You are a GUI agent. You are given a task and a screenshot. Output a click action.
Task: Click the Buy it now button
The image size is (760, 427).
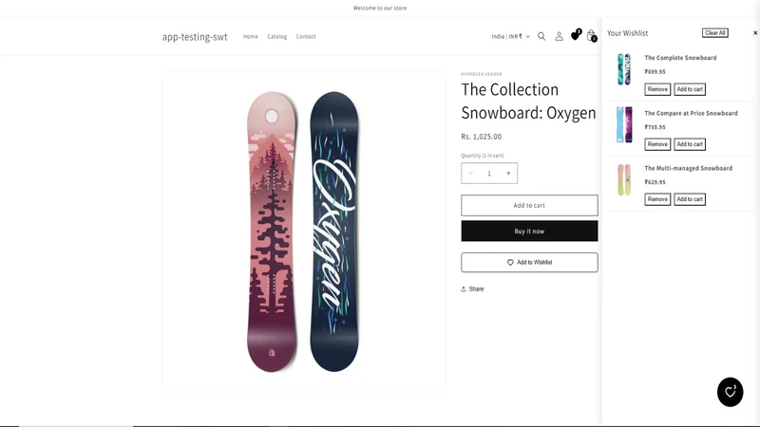[x=529, y=231]
